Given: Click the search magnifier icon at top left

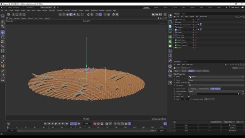Looking at the screenshot, I should point(3,16).
